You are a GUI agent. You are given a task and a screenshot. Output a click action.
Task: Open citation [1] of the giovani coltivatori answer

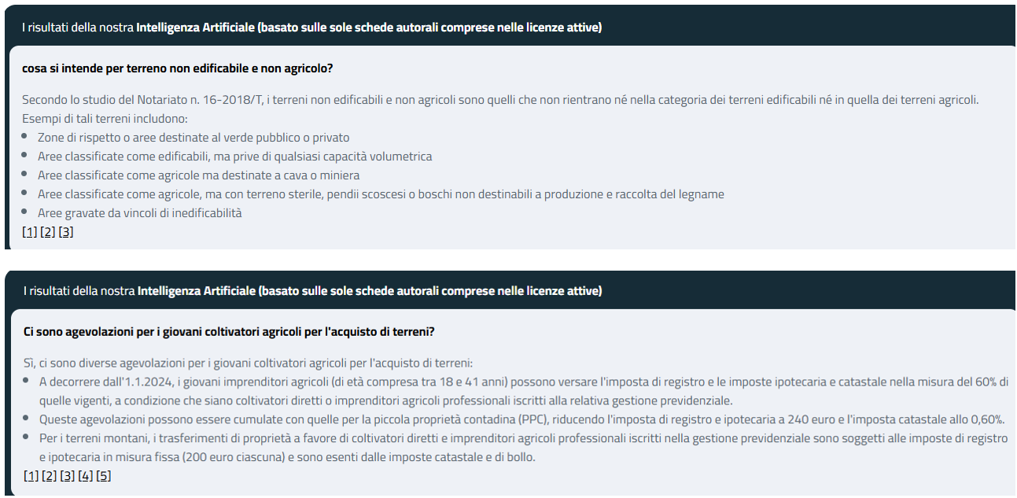(31, 476)
